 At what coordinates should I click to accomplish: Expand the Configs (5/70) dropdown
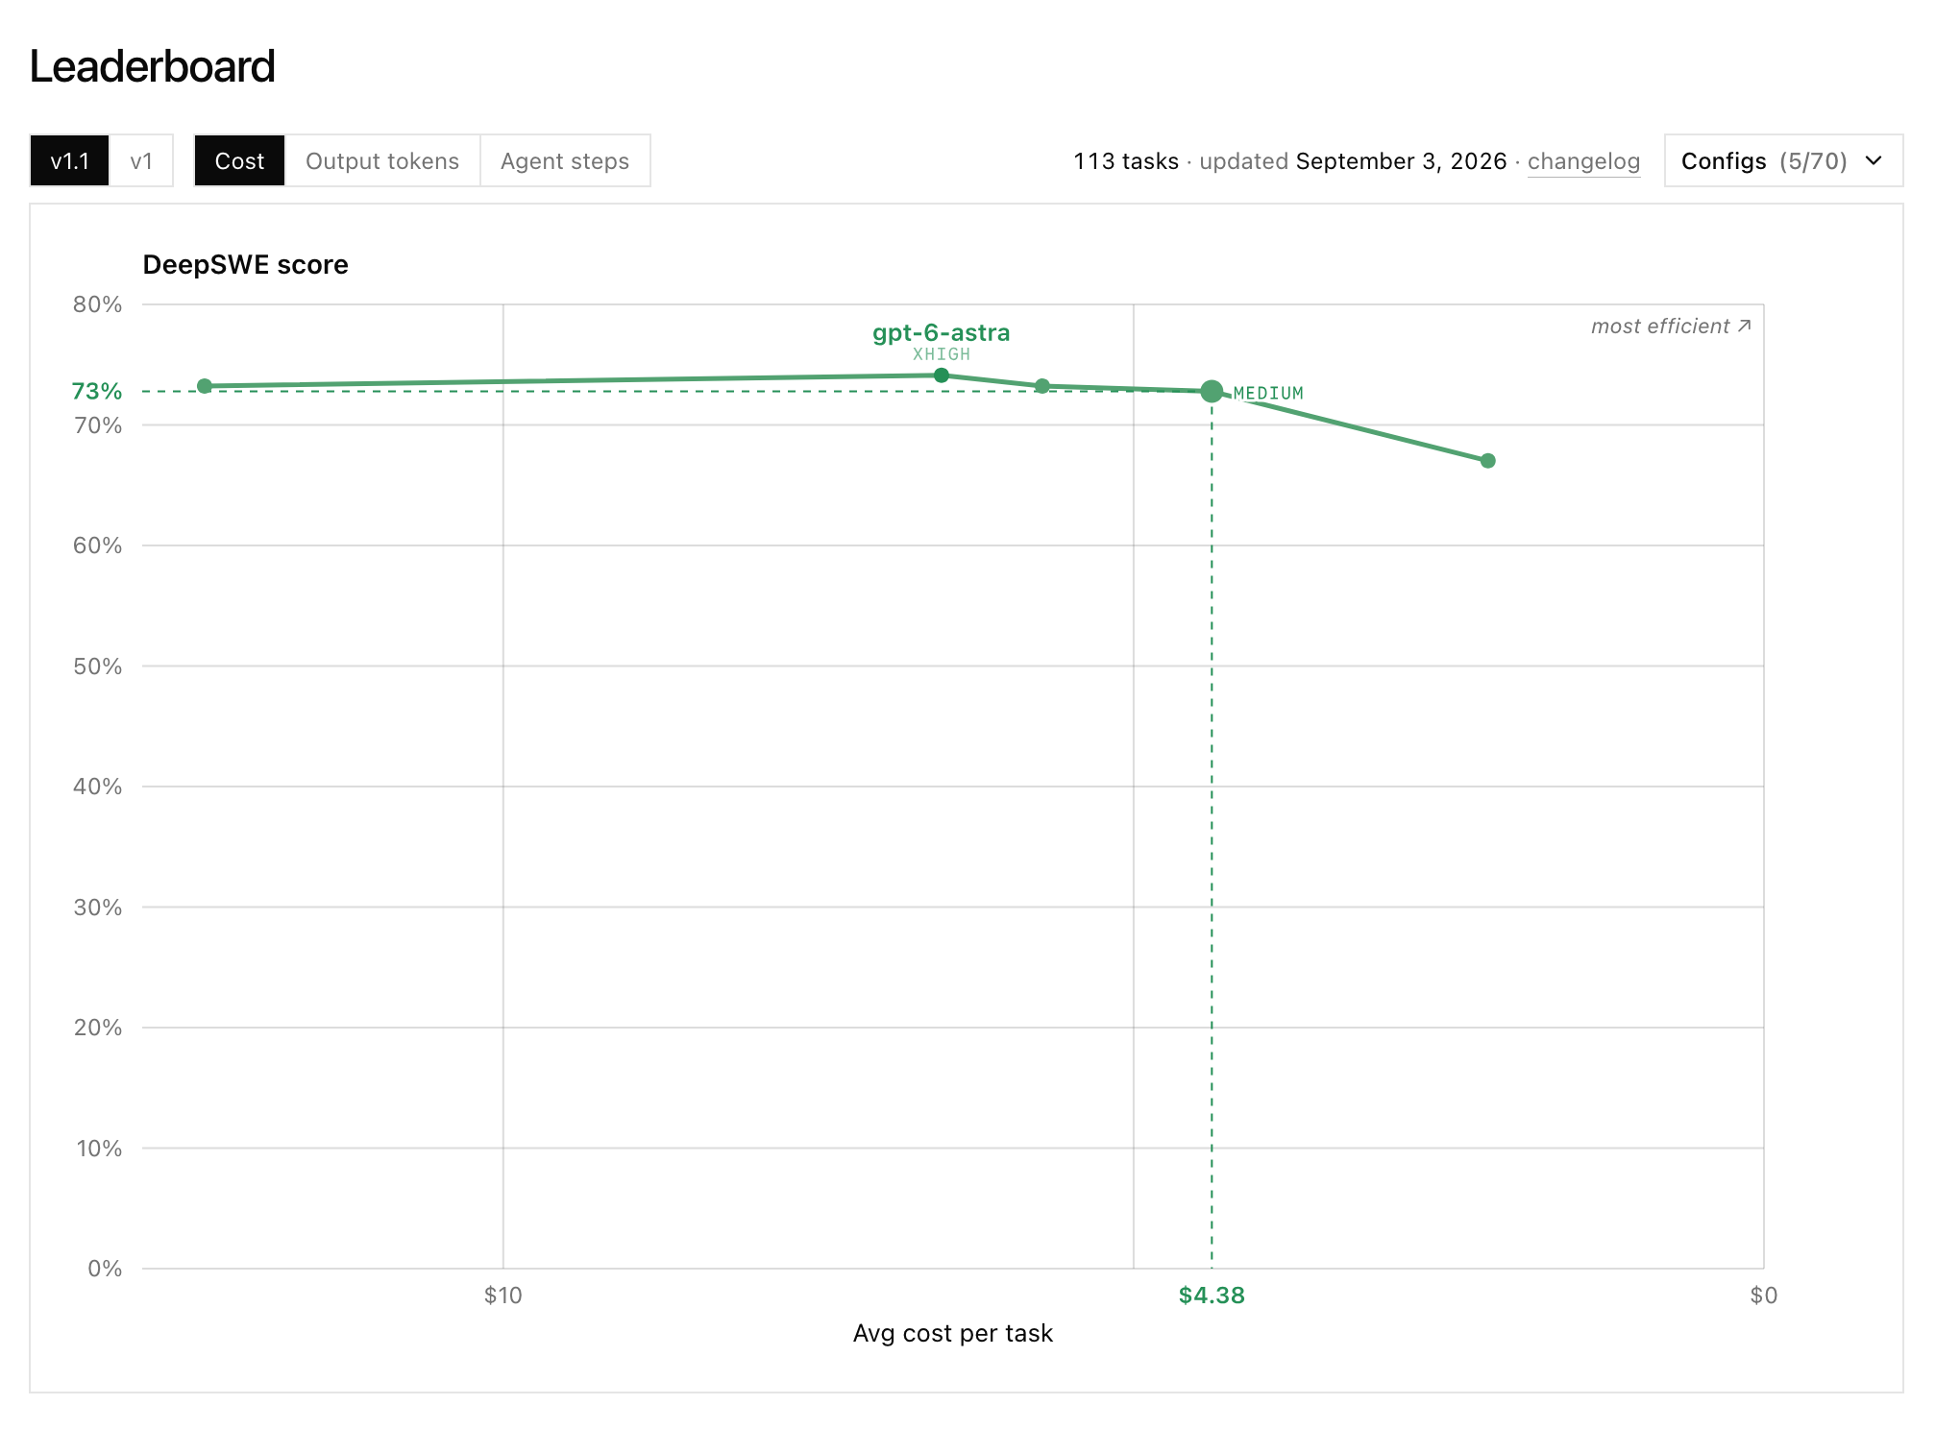[1783, 160]
